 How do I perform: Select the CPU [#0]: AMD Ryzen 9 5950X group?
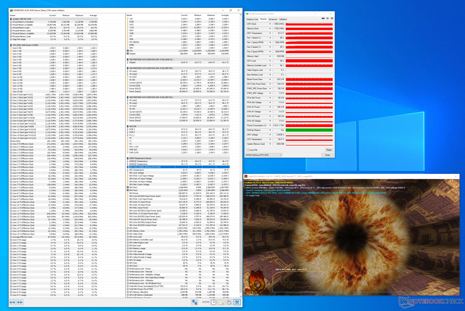(x=54, y=45)
